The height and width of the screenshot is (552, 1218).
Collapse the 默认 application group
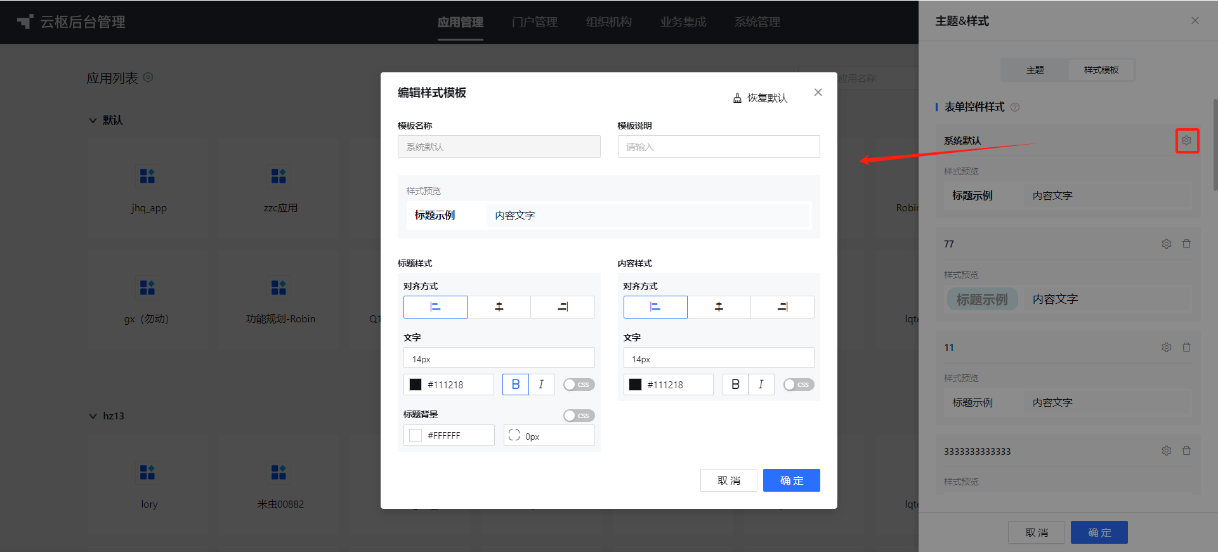[x=93, y=121]
